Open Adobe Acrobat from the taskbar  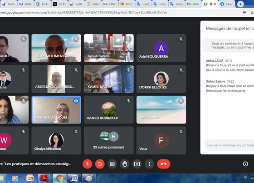pos(44,178)
